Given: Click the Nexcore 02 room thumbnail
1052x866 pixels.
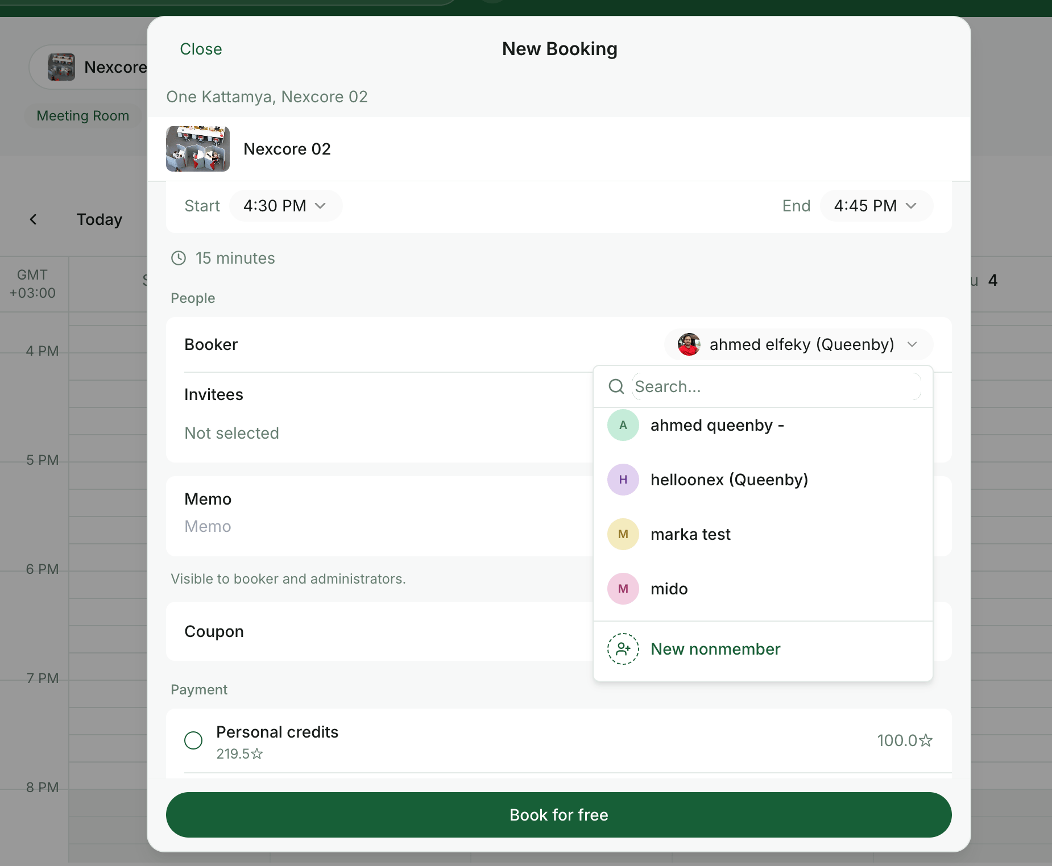Looking at the screenshot, I should point(198,149).
